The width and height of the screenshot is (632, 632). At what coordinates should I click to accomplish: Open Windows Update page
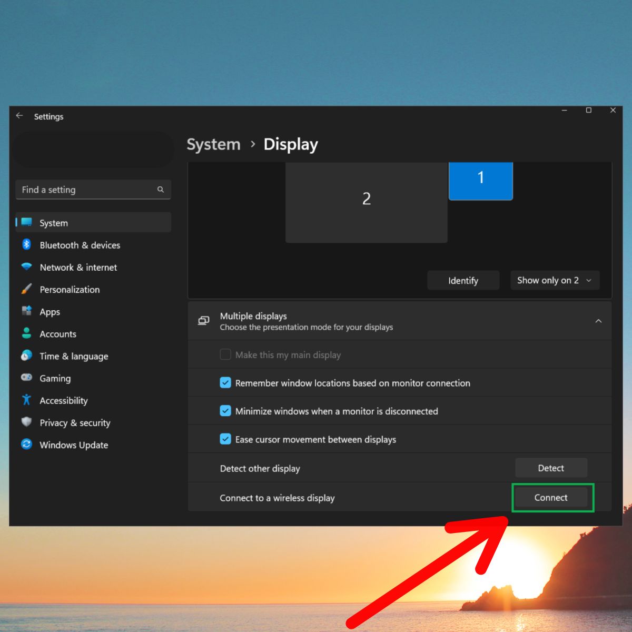click(x=93, y=445)
